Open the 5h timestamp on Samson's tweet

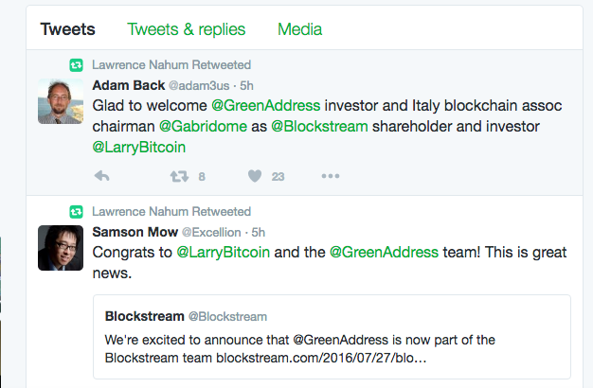click(259, 233)
